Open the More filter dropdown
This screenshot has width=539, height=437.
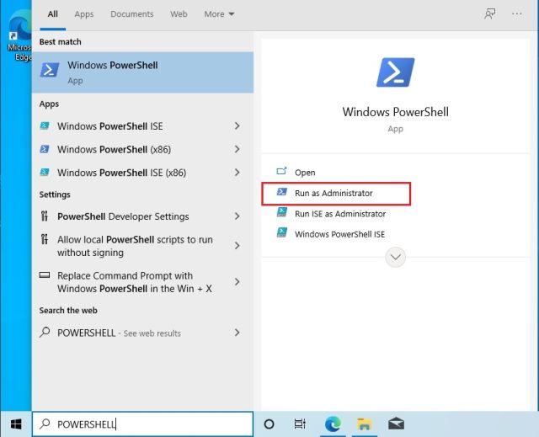(x=219, y=14)
